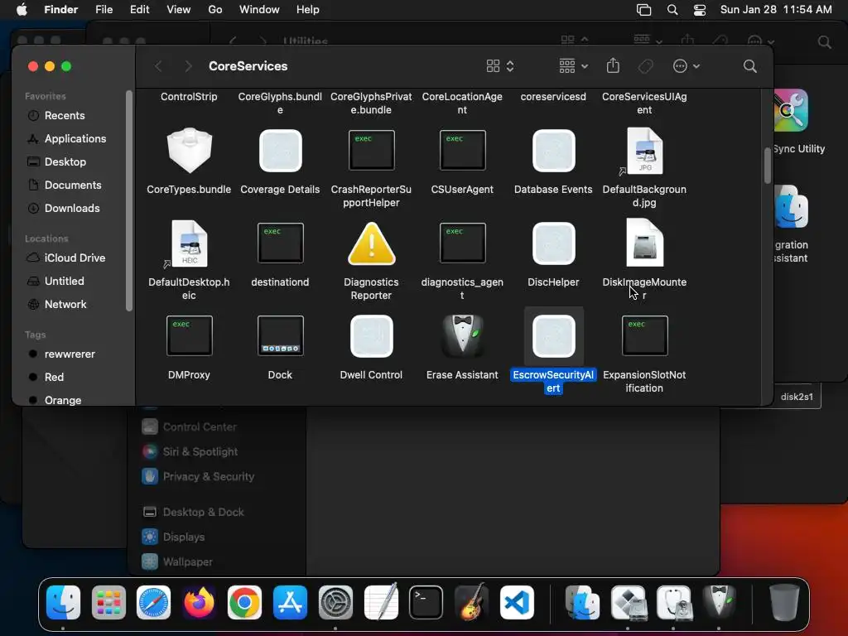Open iCloud Drive in the sidebar

coord(75,258)
